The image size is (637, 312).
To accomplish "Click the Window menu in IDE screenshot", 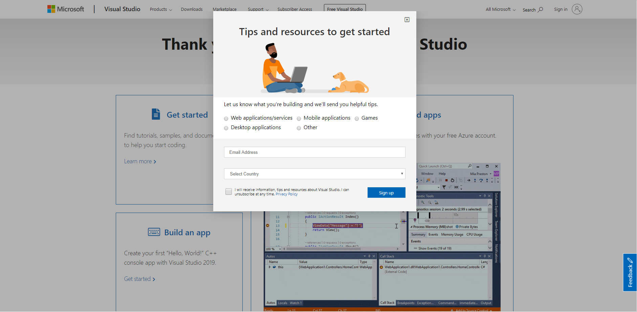I will point(427,174).
